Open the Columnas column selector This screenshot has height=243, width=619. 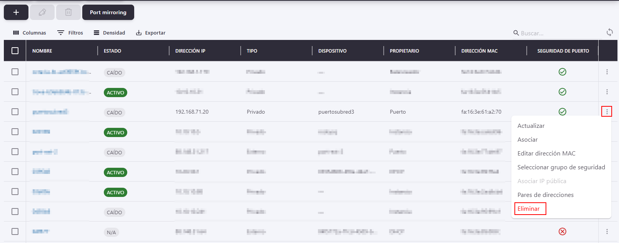pyautogui.click(x=30, y=33)
